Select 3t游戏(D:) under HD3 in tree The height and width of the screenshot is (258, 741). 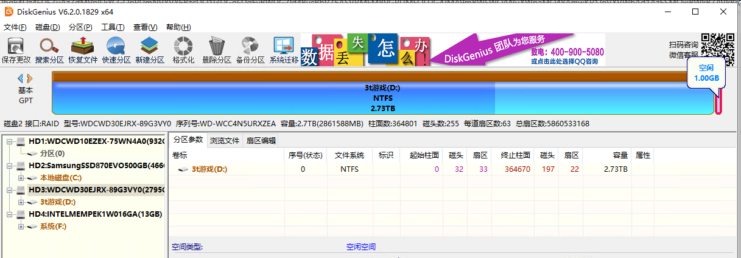click(58, 202)
